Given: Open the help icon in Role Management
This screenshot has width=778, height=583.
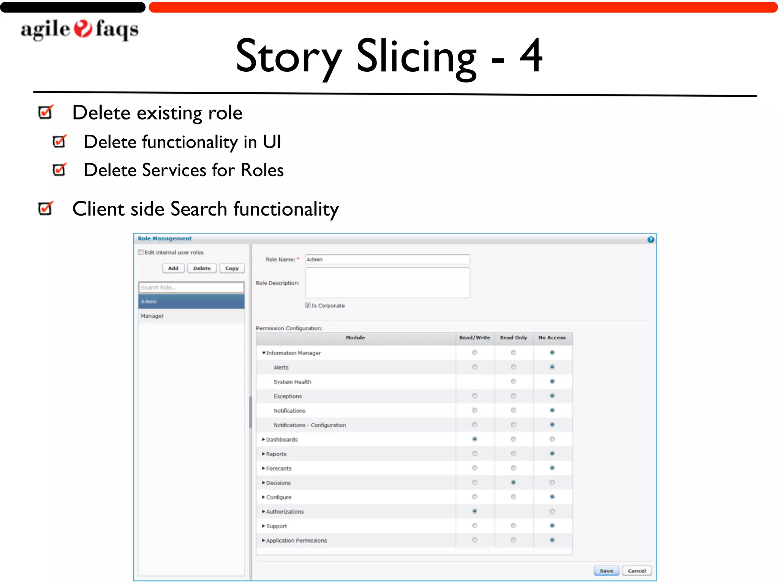Looking at the screenshot, I should pyautogui.click(x=650, y=240).
